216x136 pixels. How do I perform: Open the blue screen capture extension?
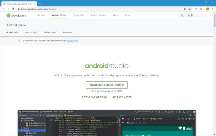click(x=196, y=9)
